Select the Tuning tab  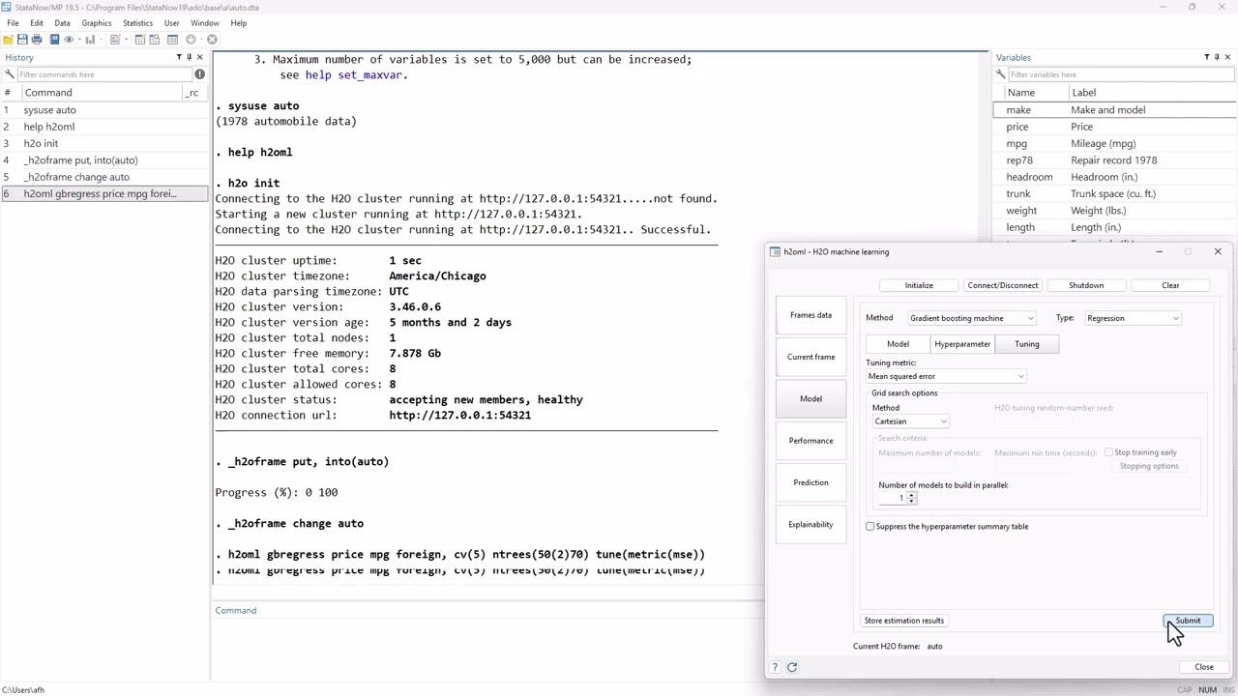click(1027, 344)
